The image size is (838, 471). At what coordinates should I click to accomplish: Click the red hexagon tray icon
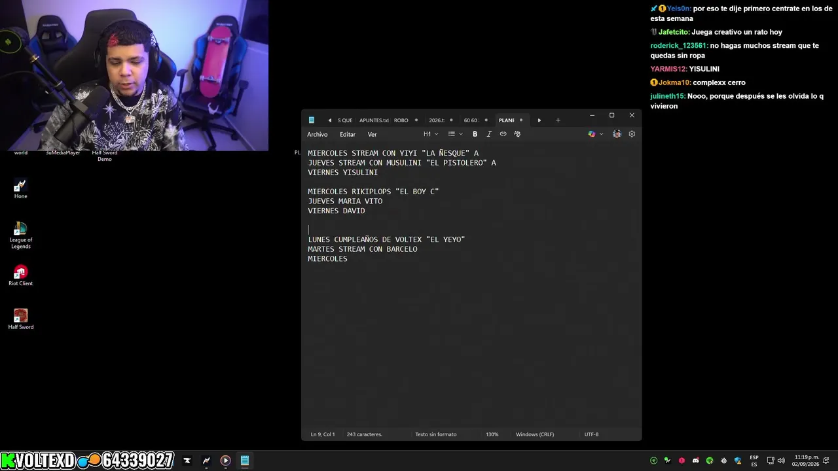click(x=682, y=461)
